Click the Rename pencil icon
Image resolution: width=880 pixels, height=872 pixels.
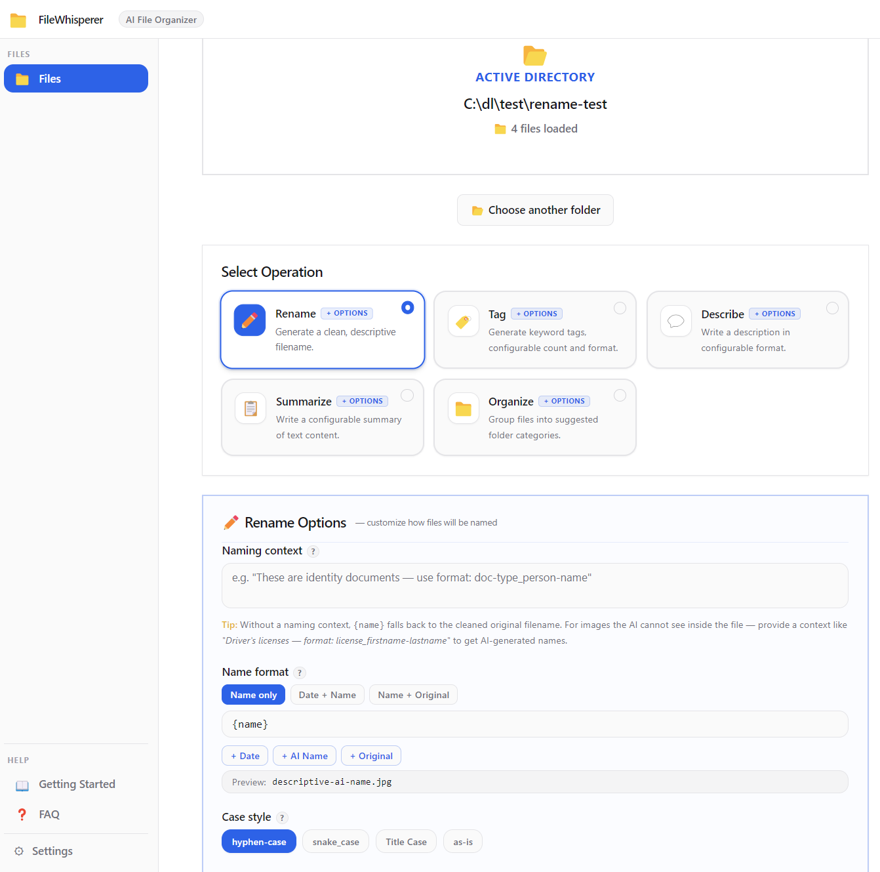pos(250,320)
